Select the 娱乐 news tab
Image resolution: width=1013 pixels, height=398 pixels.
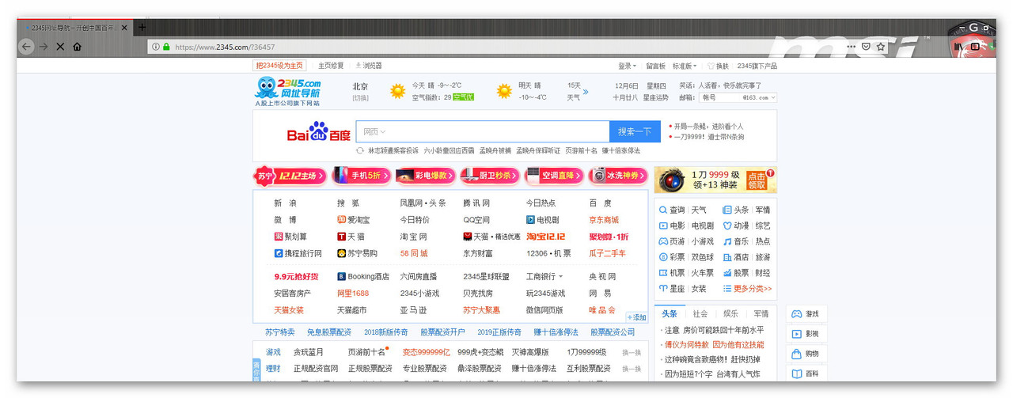click(730, 314)
